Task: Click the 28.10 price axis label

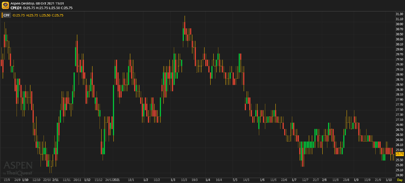Action: pos(399,95)
